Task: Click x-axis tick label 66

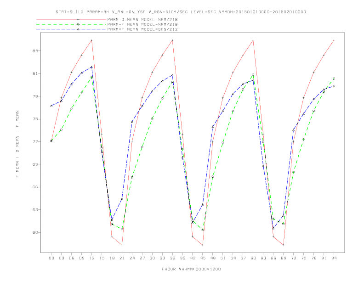Action: point(273,258)
